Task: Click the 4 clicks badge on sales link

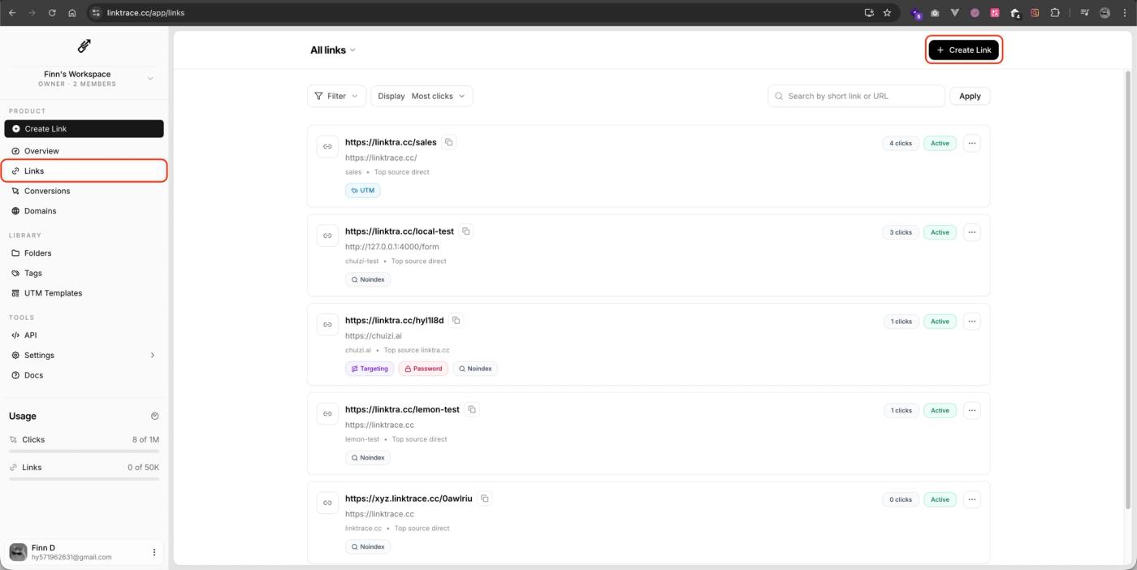Action: pos(900,143)
